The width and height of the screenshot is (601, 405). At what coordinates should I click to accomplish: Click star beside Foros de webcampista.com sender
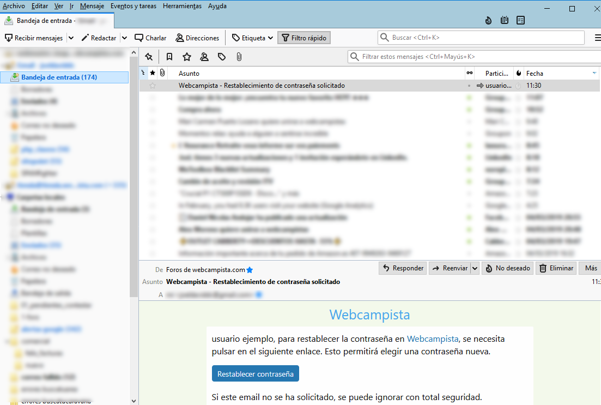(x=250, y=270)
